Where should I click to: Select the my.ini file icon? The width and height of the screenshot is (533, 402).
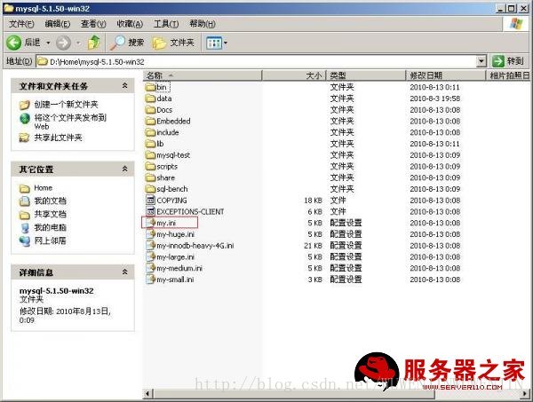[151, 223]
